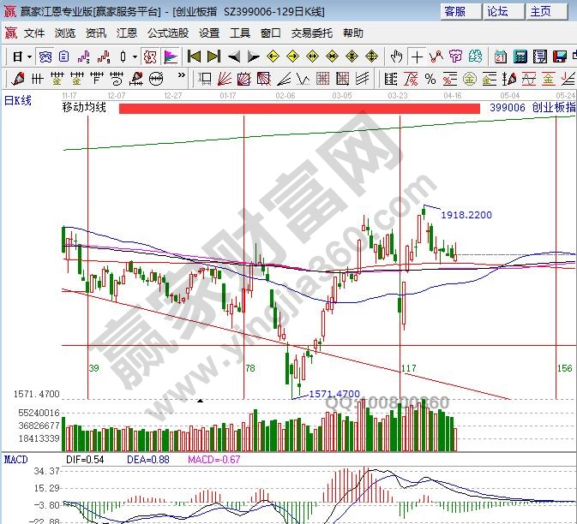Open the 日 period dropdown arrow
The width and height of the screenshot is (577, 524).
tap(29, 57)
